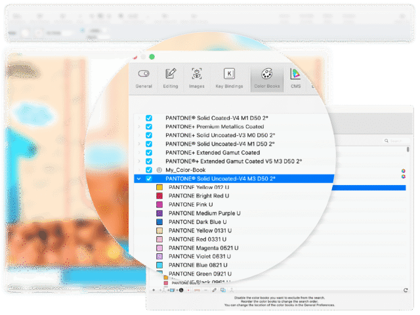Click the PANTONE Medium Purple U swatch
The width and height of the screenshot is (420, 315).
(159, 213)
